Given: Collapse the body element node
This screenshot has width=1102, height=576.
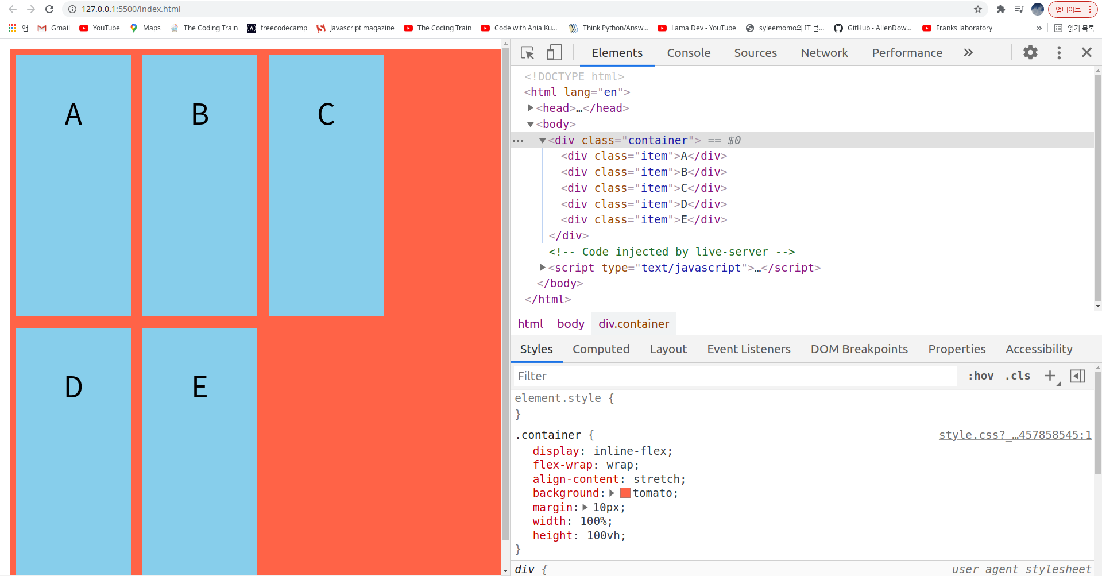Looking at the screenshot, I should click(x=530, y=124).
